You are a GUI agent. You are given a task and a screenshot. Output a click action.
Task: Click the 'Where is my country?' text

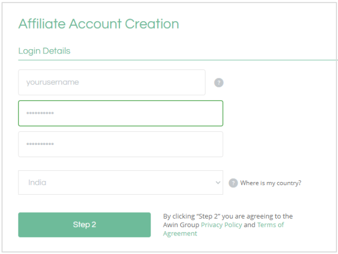tap(270, 183)
